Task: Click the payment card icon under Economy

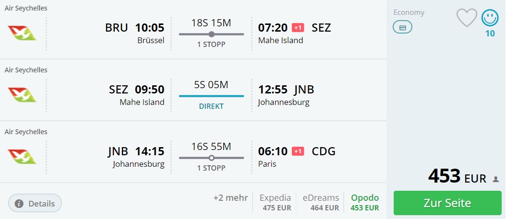Action: (x=402, y=27)
